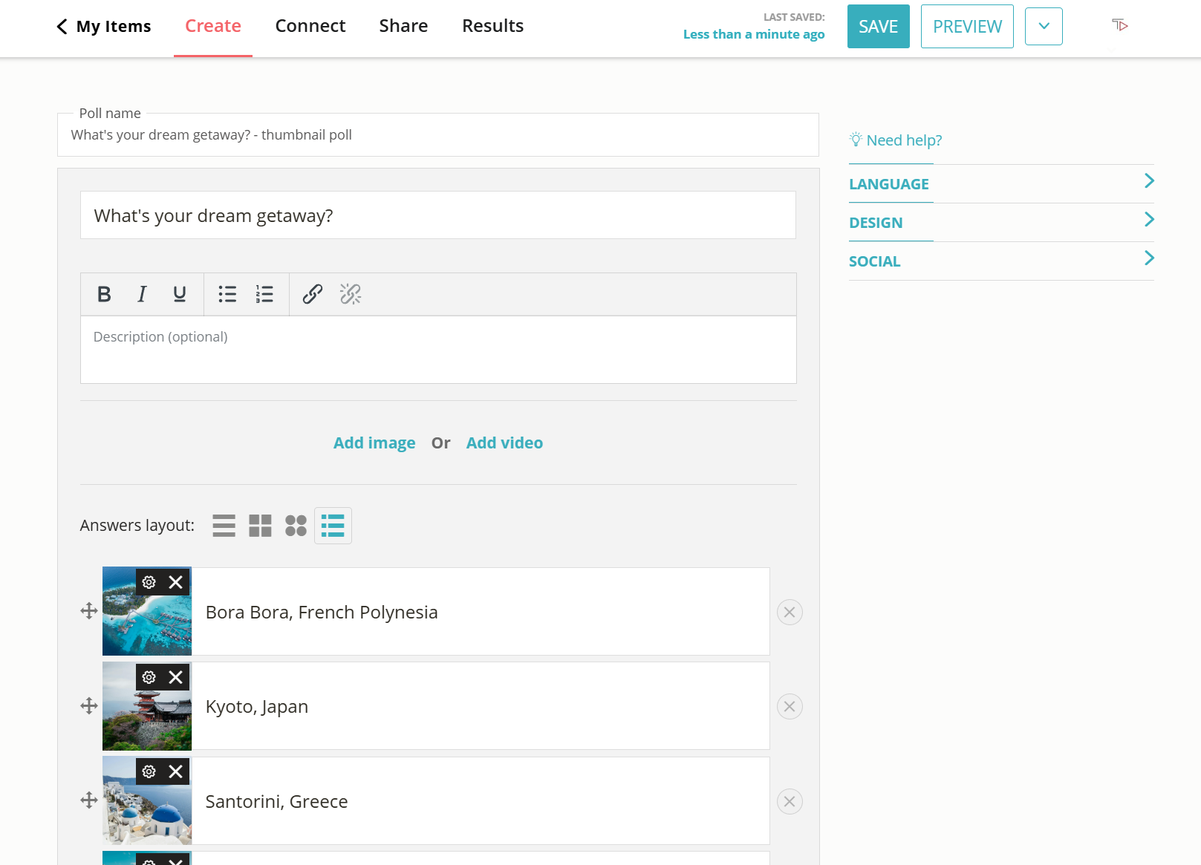Screen dimensions: 1201x865
Task: Grab move handle for Bora Bora answer
Action: coord(89,611)
